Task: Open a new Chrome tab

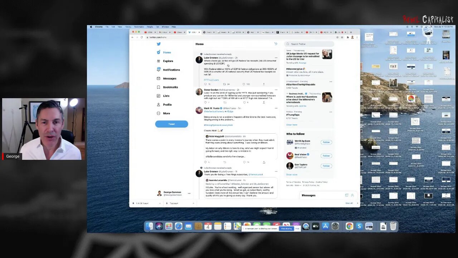Action: 351,32
